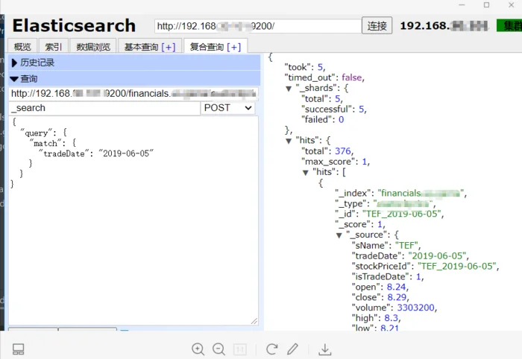Maximize the window
The image size is (522, 359).
487,5
